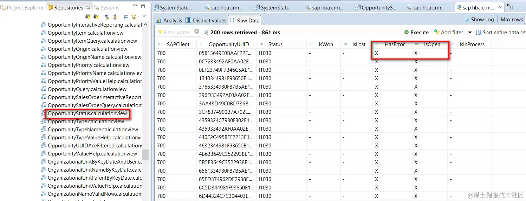Click the IsOpen column header
This screenshot has height=201, width=526.
coord(430,44)
